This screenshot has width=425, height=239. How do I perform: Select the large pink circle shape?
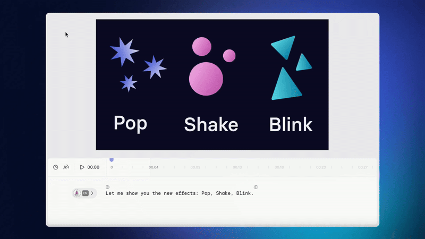206,79
